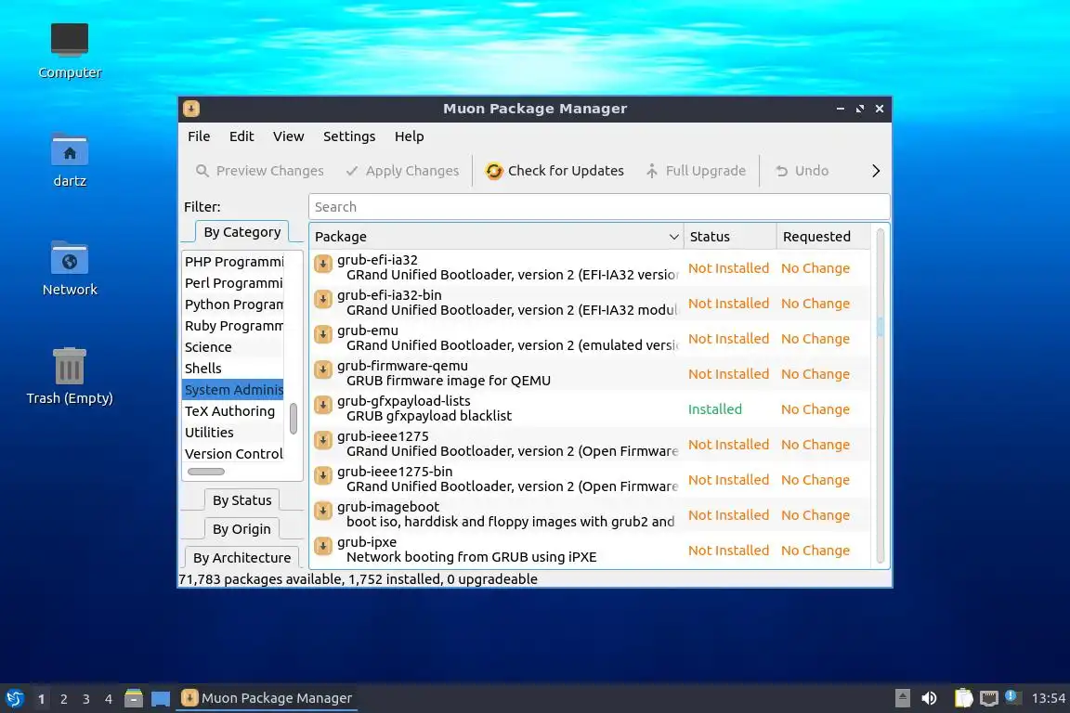The height and width of the screenshot is (713, 1070).
Task: Click the grub-emu package icon
Action: [323, 334]
